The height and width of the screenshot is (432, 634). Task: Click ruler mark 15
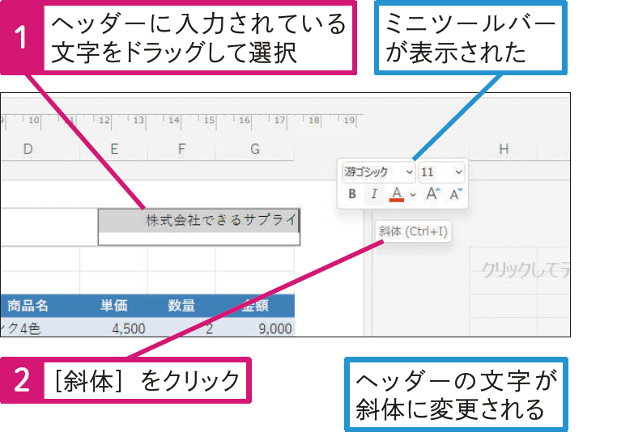[x=209, y=120]
